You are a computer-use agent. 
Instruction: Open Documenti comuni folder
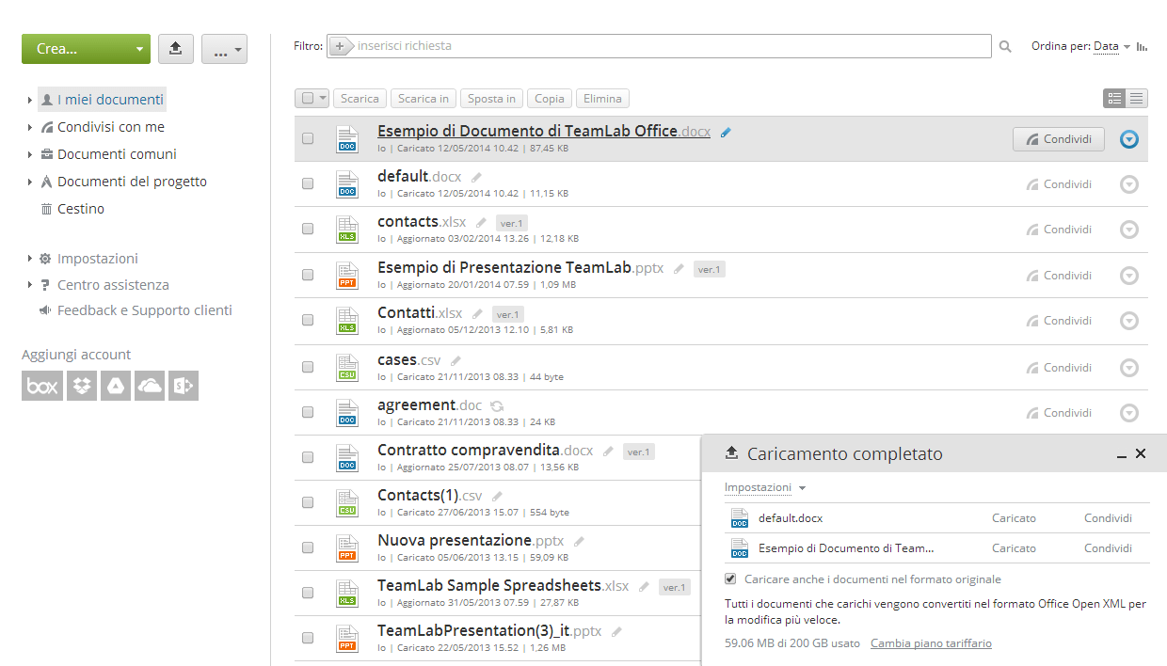117,154
